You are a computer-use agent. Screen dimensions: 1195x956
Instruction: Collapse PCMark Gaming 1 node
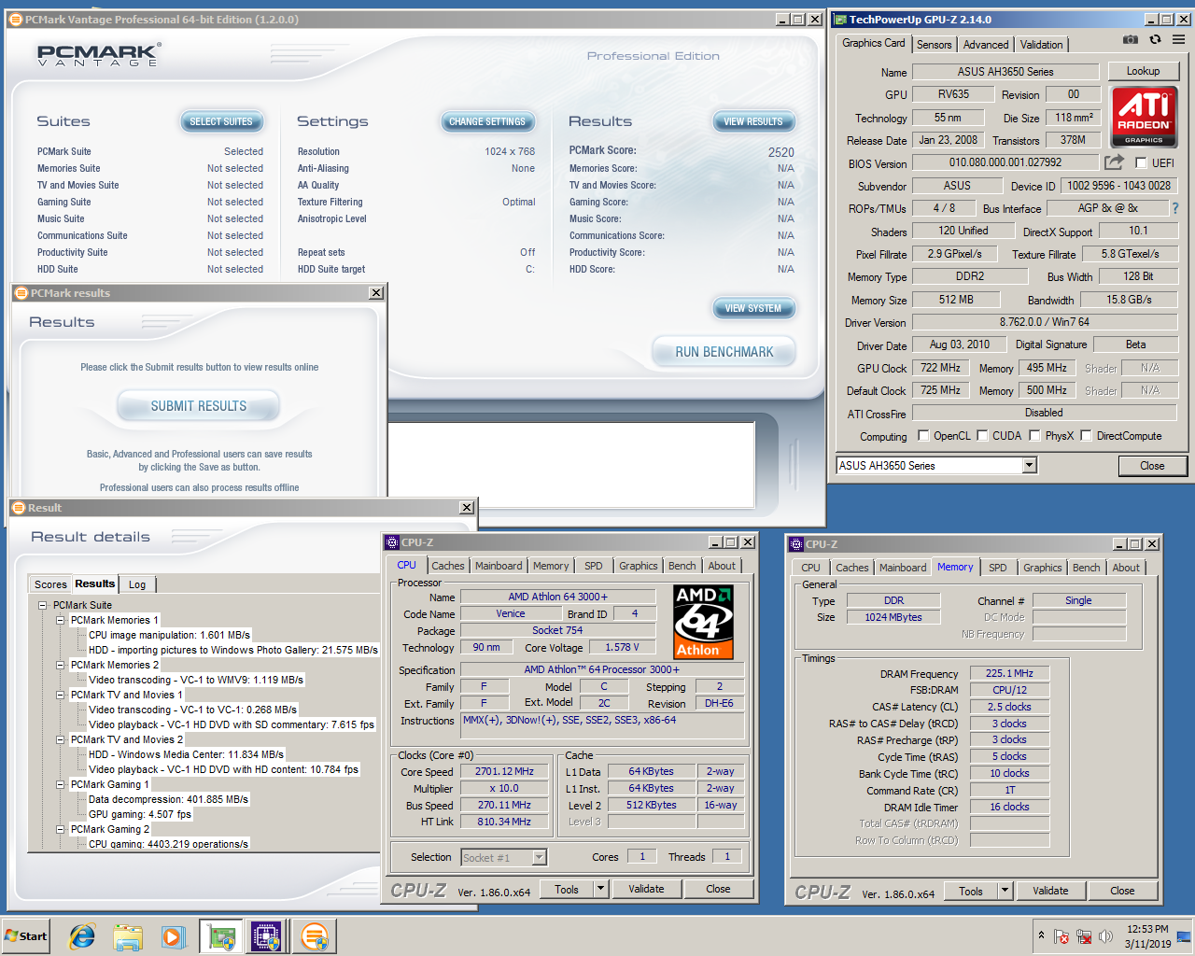click(60, 784)
